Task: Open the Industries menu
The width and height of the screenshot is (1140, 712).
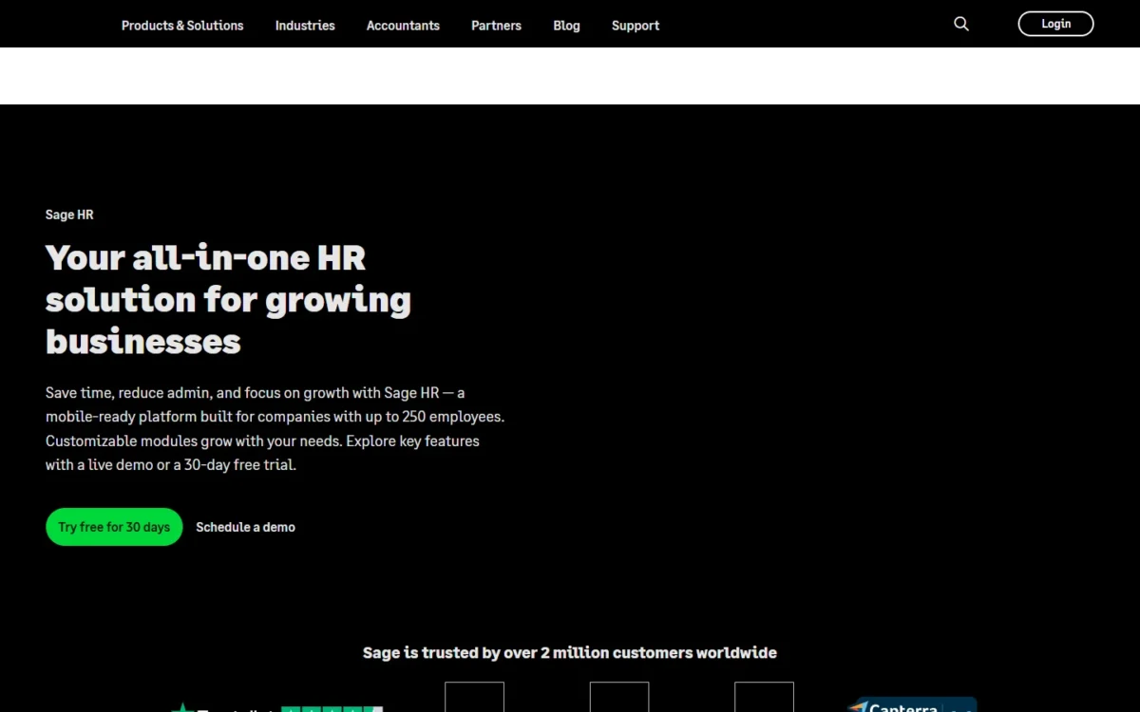Action: (x=305, y=26)
